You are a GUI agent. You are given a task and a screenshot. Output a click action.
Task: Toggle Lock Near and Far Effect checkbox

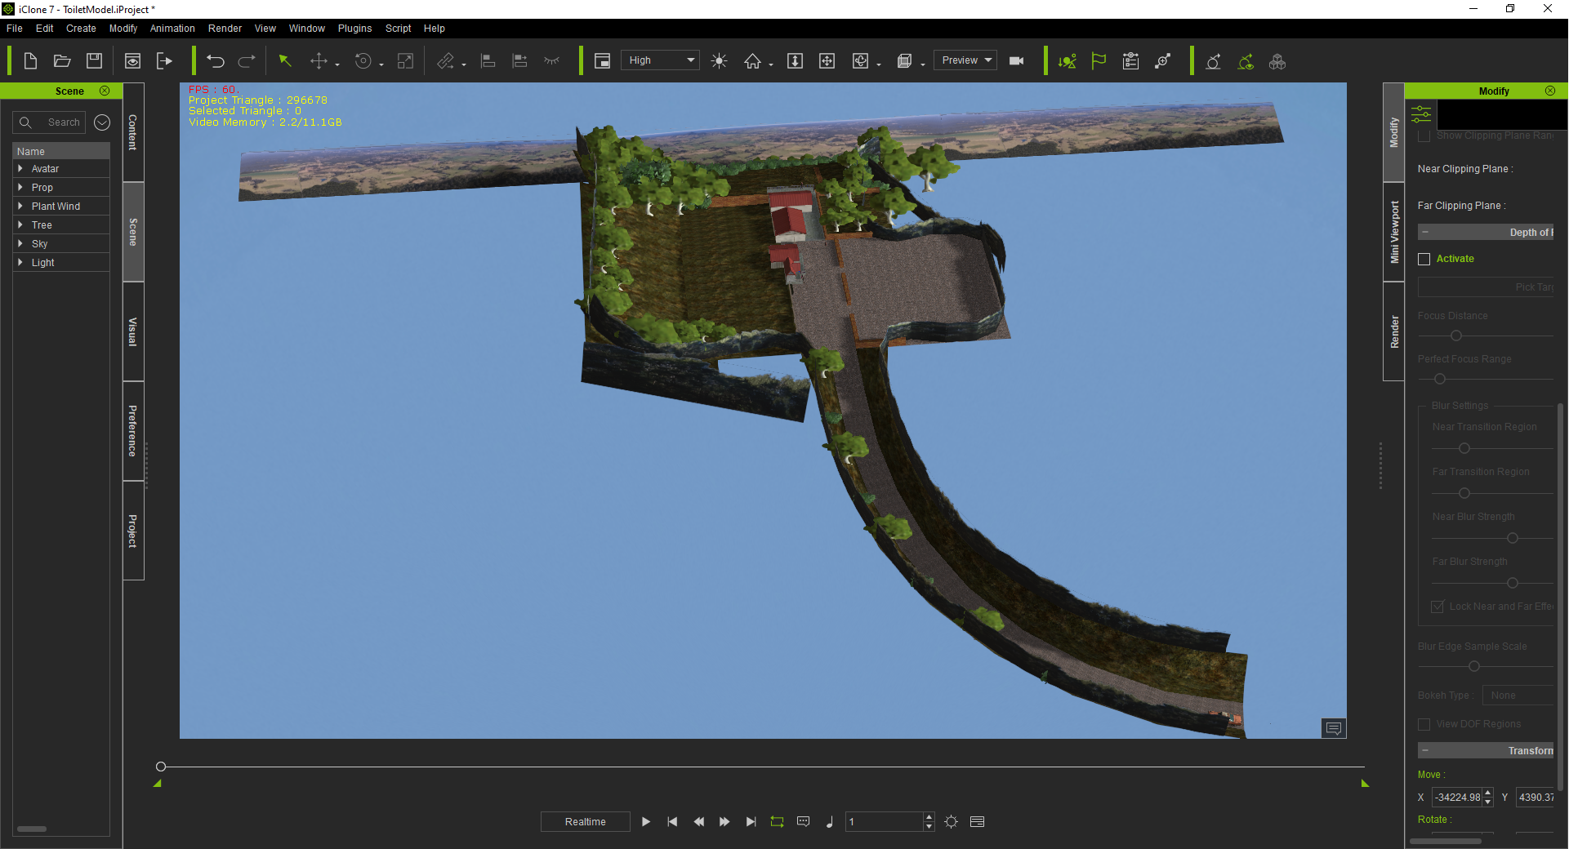pos(1438,607)
